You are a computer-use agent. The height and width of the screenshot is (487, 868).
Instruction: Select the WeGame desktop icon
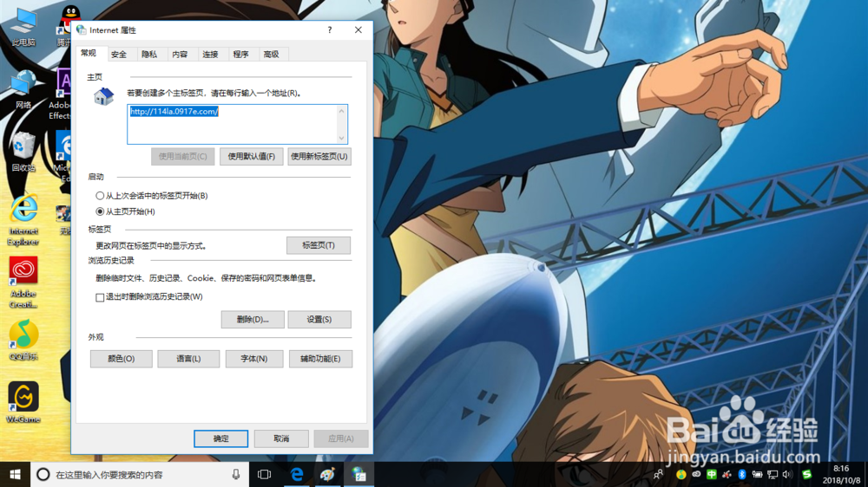23,402
